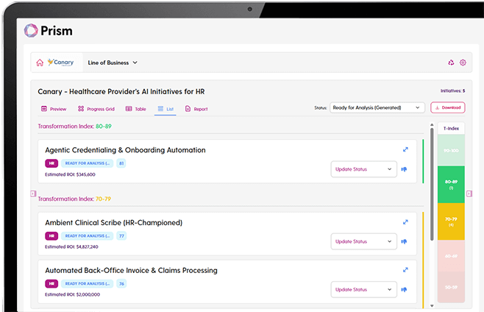The width and height of the screenshot is (484, 312).
Task: Expand the Ambient Clinical Scribe card
Action: [405, 222]
